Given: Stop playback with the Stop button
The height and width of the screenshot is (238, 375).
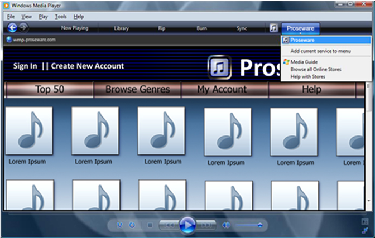Looking at the screenshot, I should tap(150, 225).
